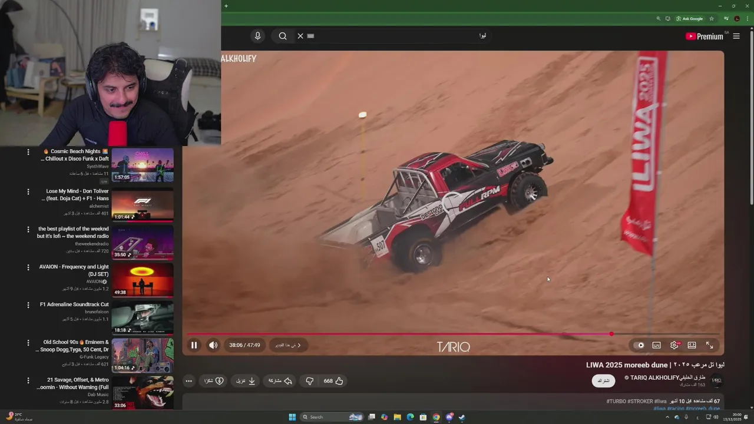
Task: Clear the search box with X
Action: 300,36
